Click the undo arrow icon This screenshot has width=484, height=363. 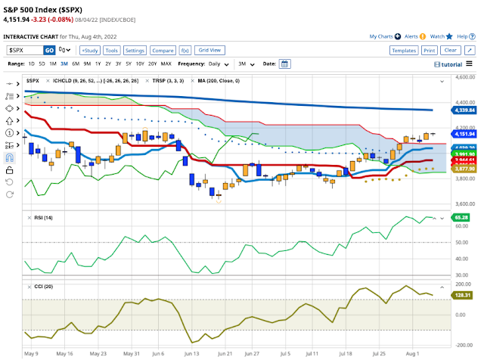coord(9,182)
